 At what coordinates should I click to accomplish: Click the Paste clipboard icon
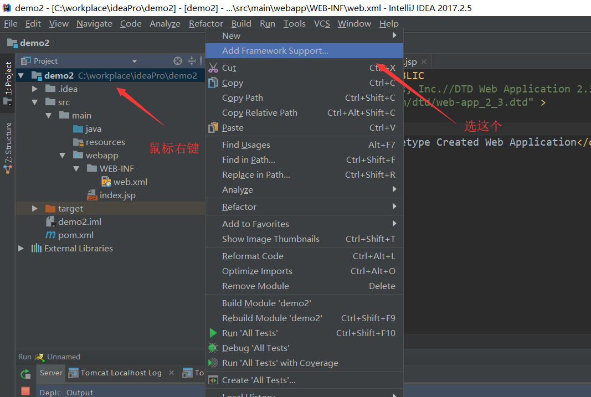213,128
